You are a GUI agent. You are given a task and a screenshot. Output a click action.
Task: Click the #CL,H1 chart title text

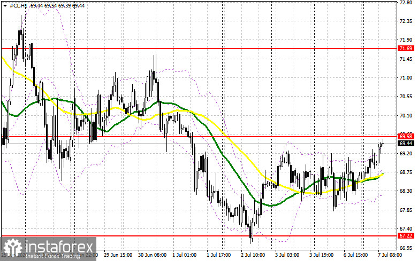18,5
